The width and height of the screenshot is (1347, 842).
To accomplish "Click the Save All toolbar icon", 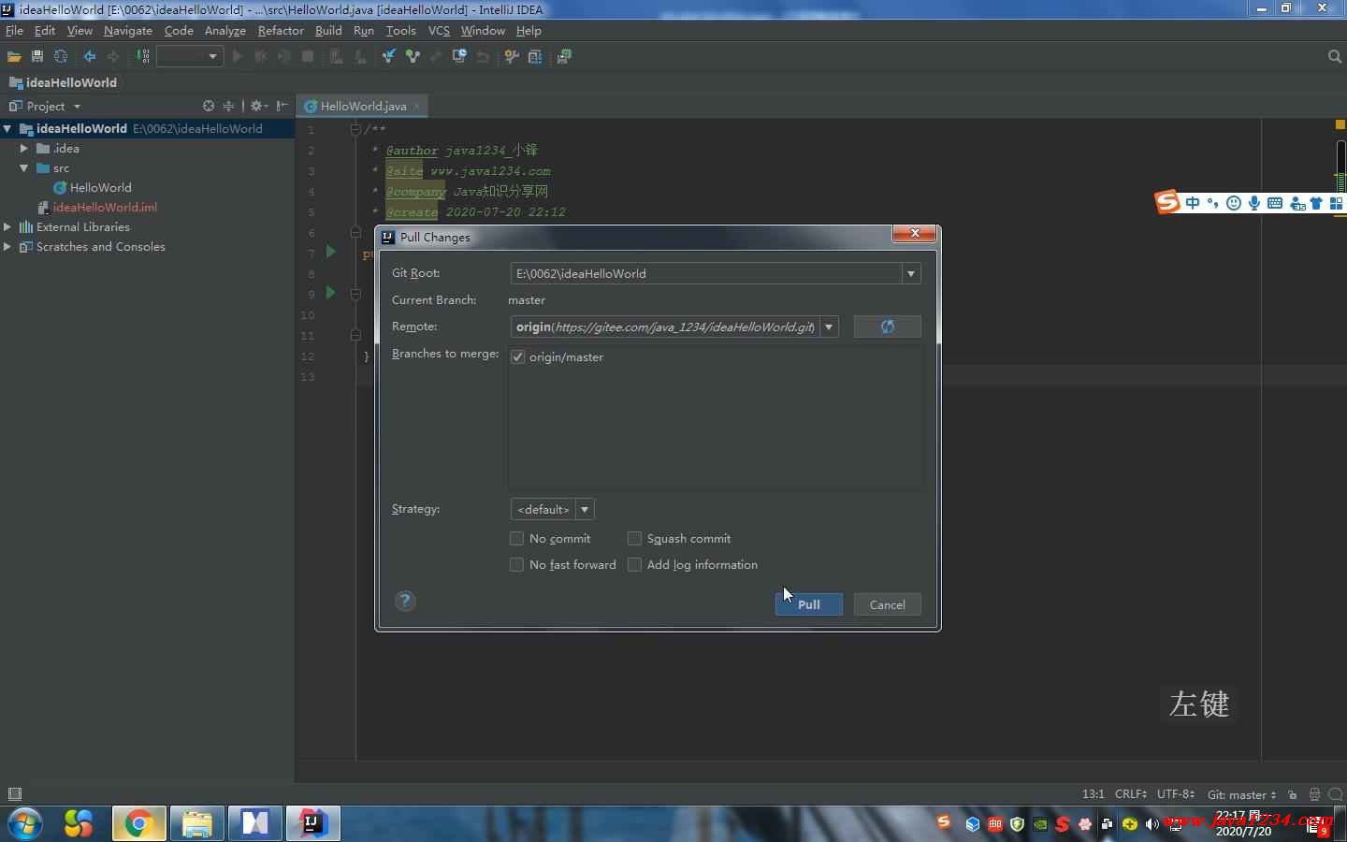I will [37, 56].
